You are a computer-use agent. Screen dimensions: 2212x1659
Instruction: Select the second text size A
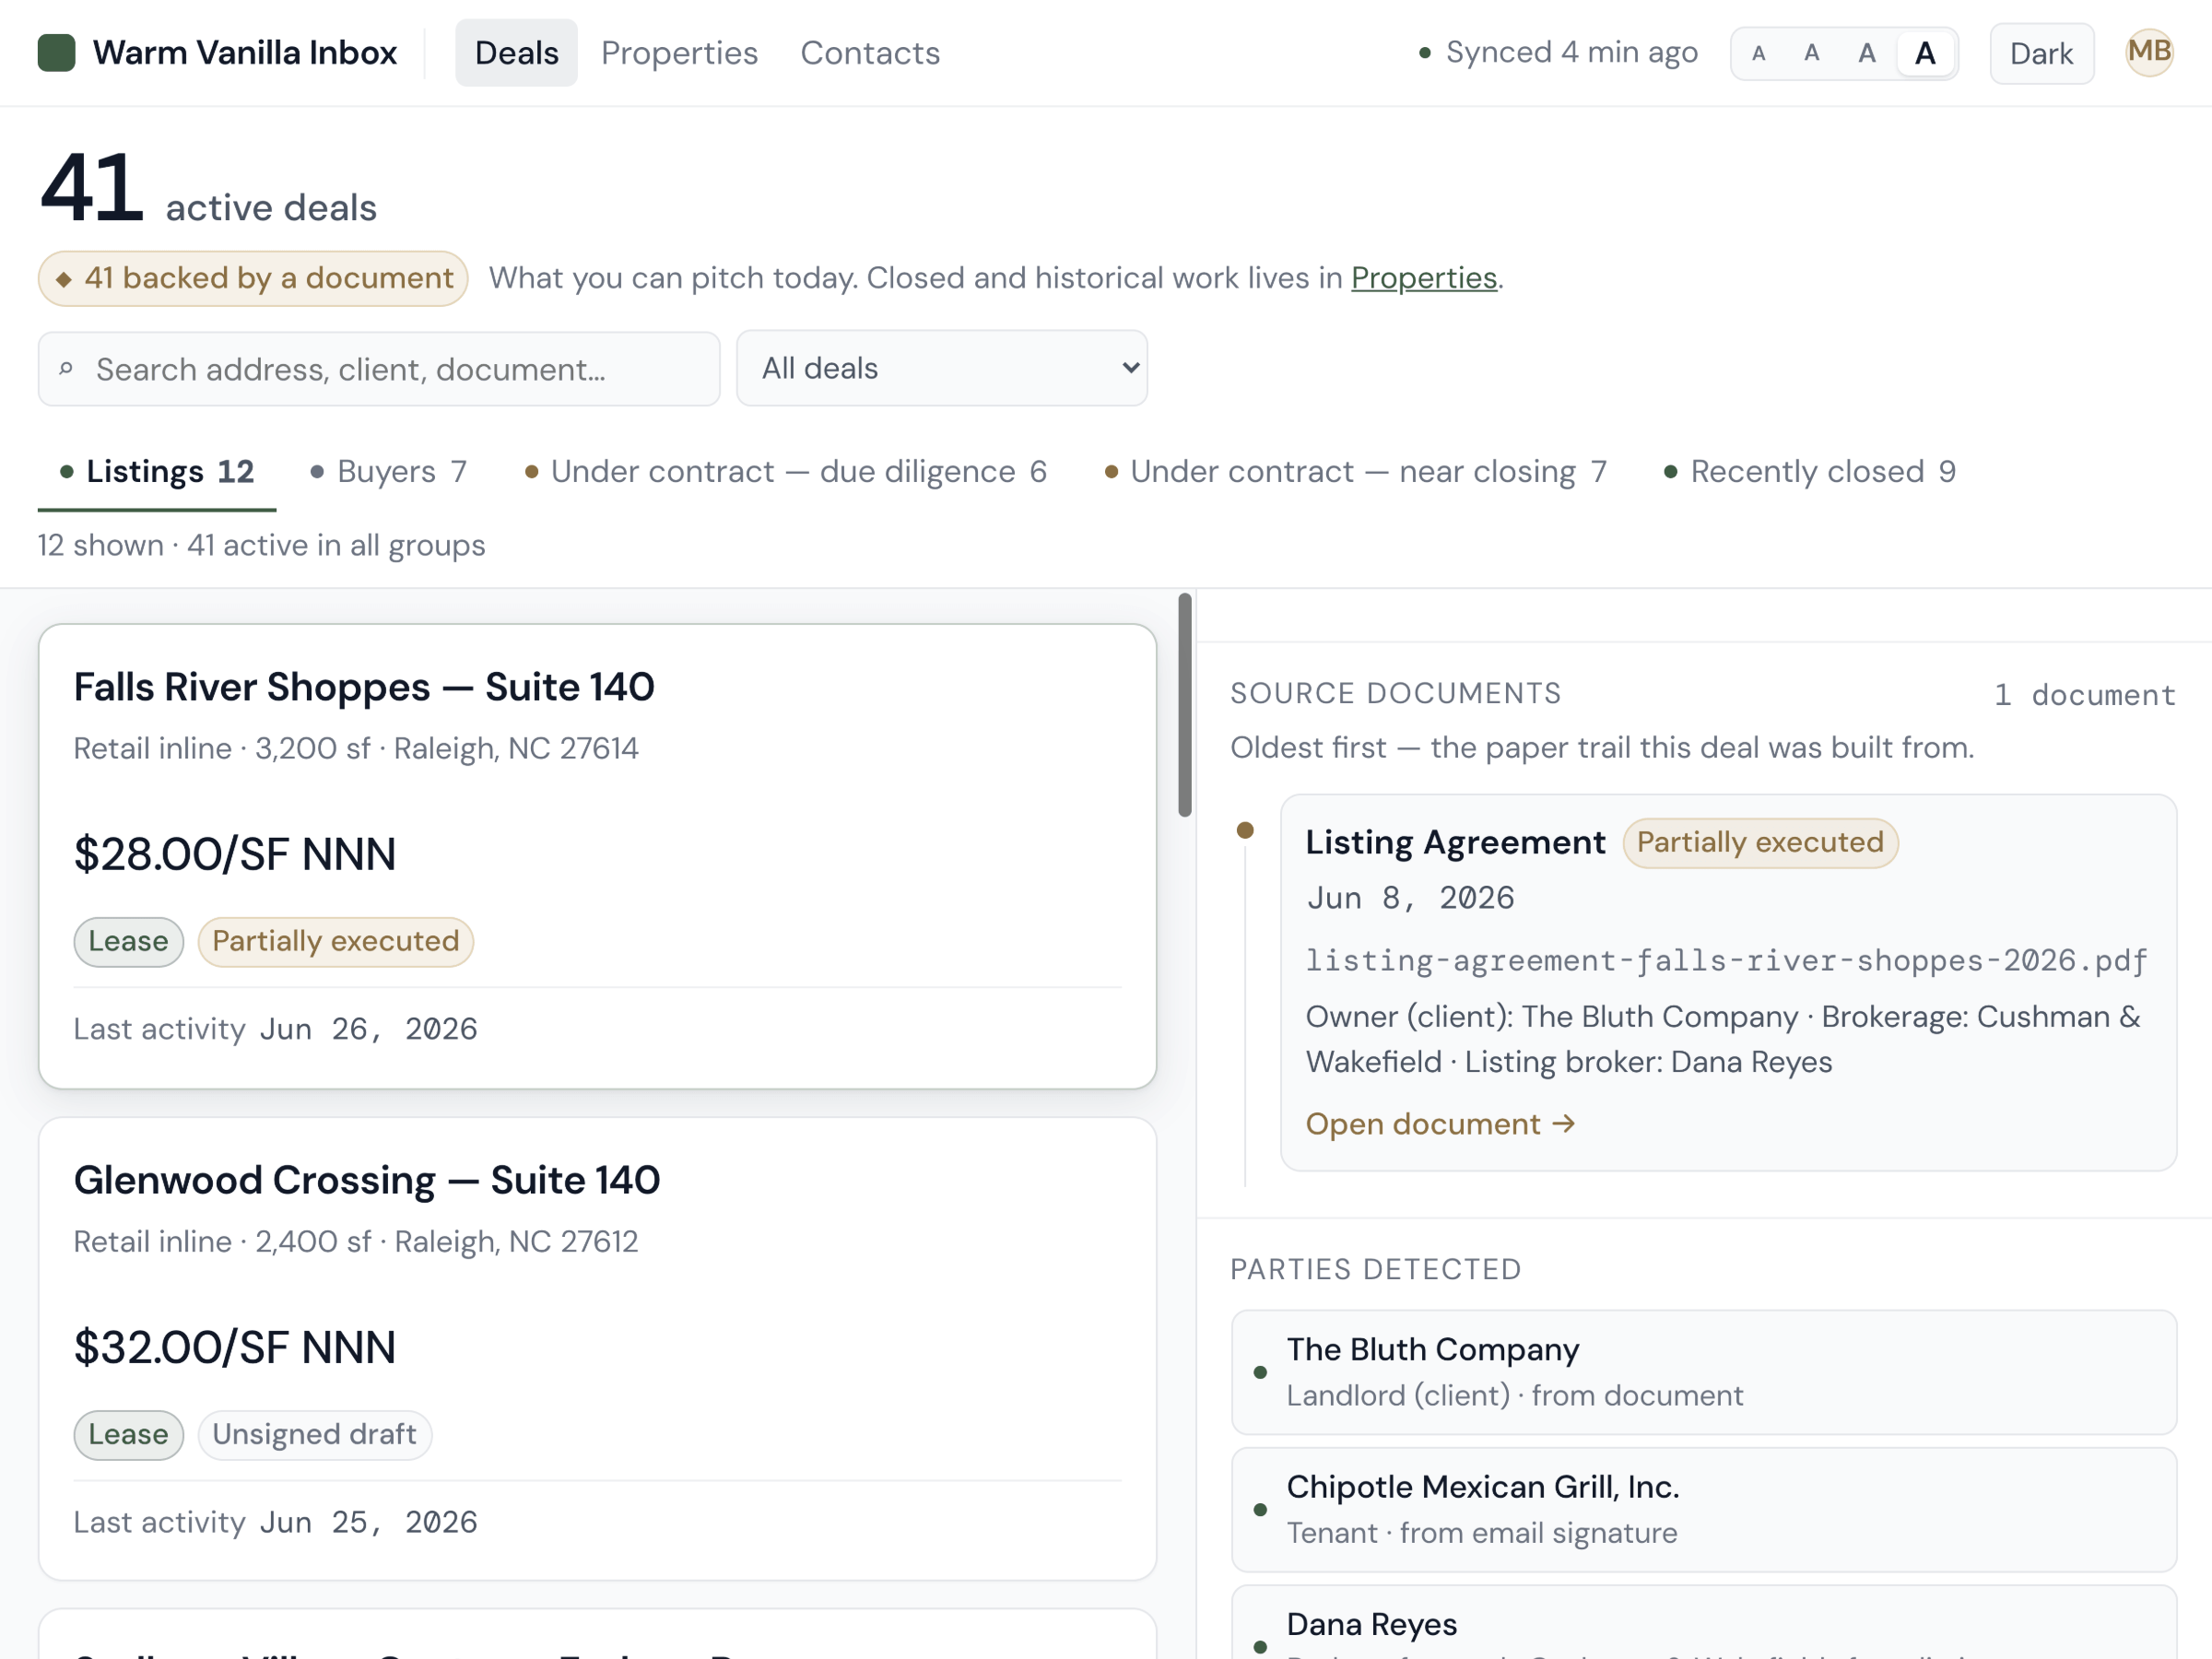click(x=1811, y=53)
